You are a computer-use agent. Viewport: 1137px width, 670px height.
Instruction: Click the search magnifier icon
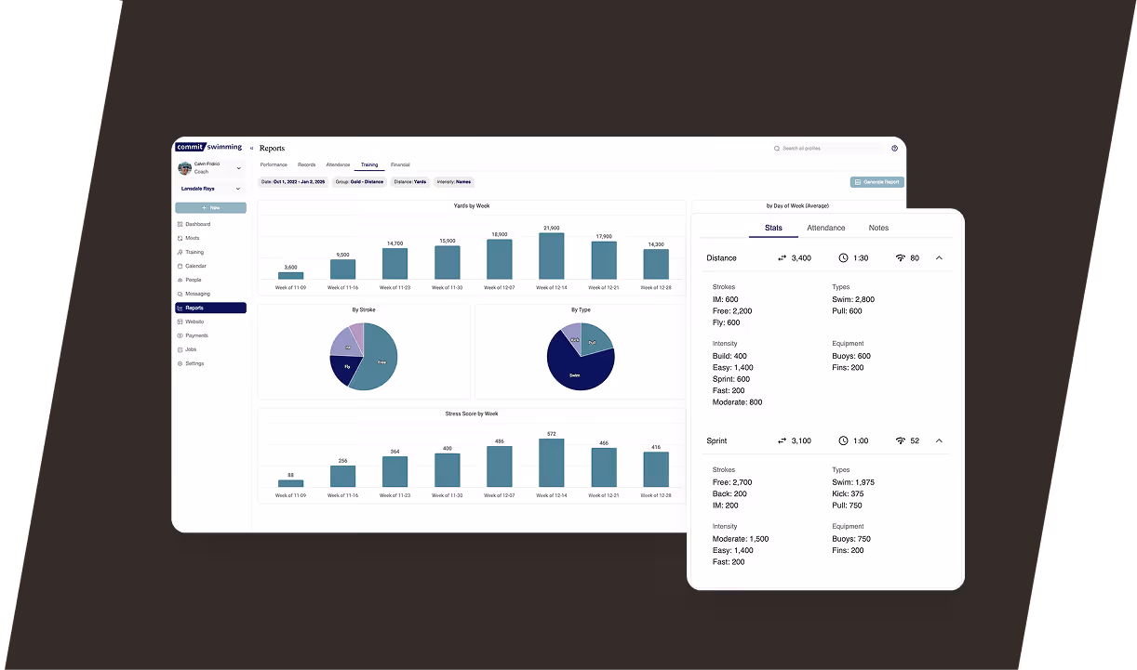click(777, 148)
